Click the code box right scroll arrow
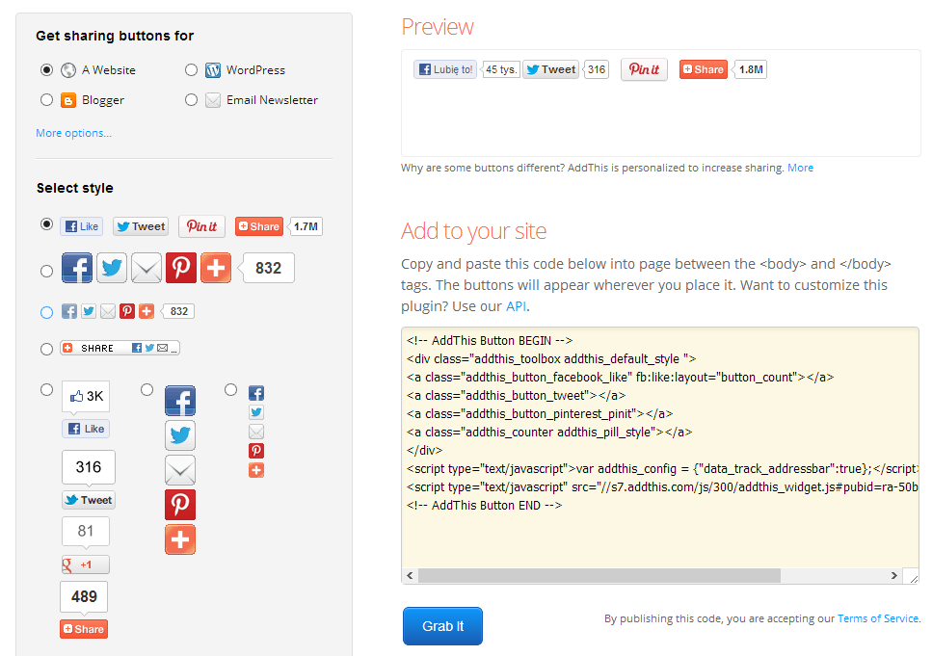Viewport: 932px width, 656px height. [894, 576]
